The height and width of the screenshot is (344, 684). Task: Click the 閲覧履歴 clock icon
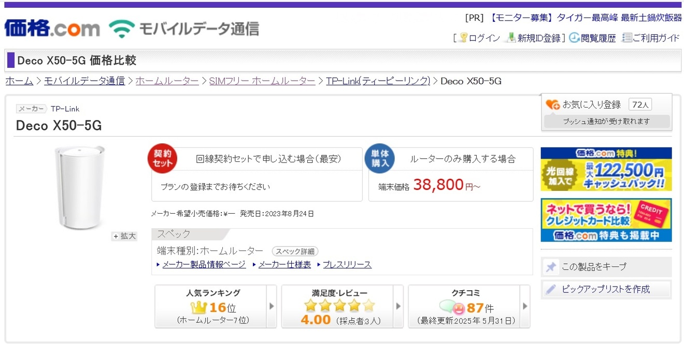(x=574, y=38)
